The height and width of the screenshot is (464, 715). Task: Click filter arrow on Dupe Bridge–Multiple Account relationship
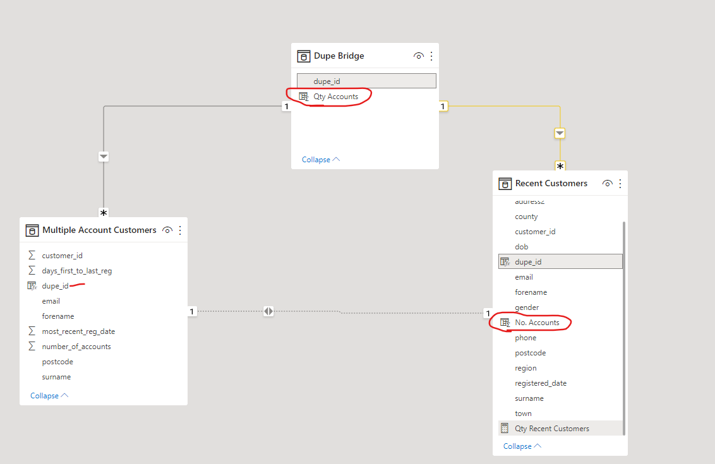(104, 157)
